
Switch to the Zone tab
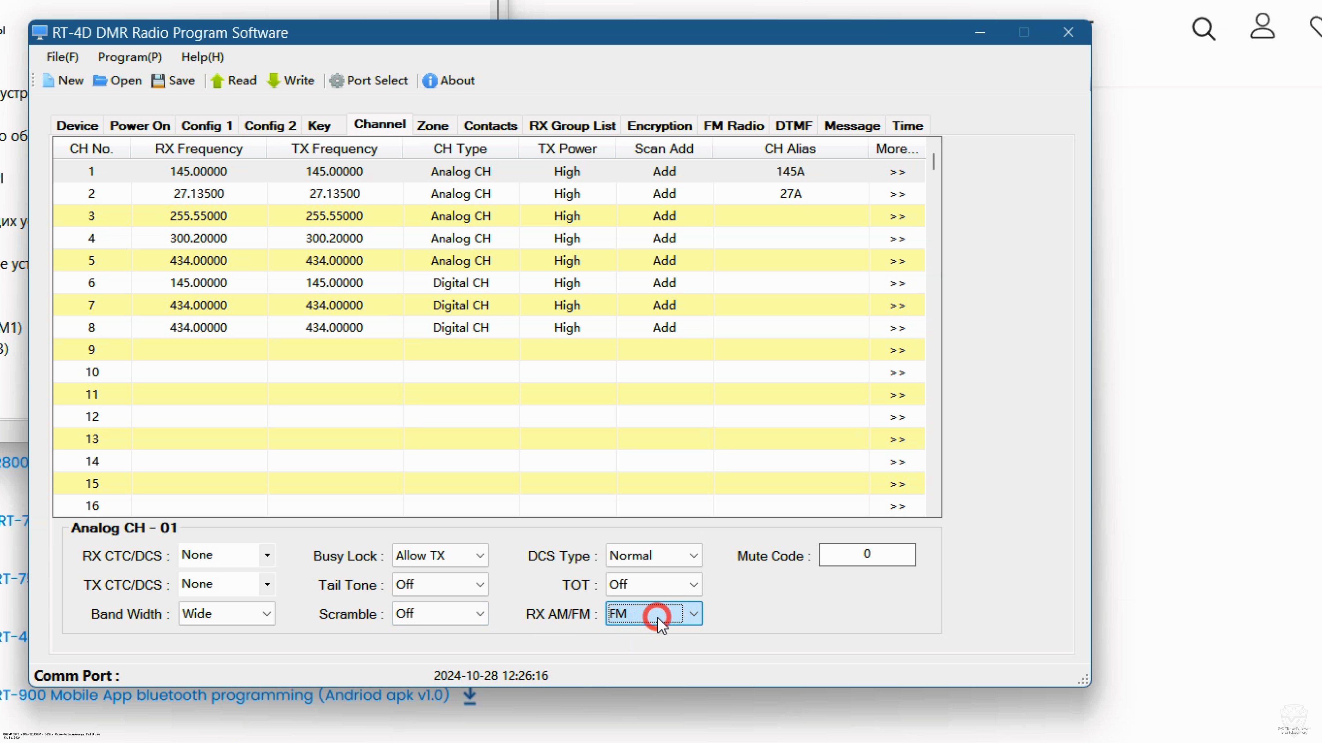[433, 126]
